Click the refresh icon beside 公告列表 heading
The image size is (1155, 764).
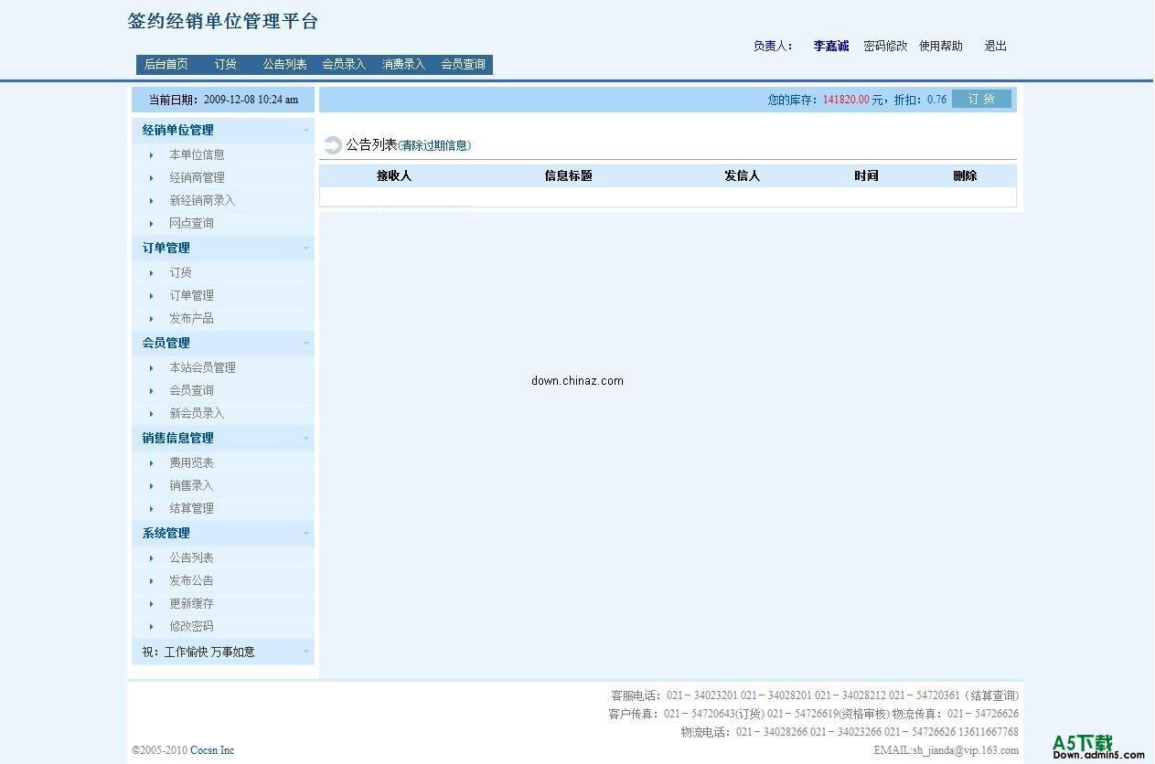[332, 144]
